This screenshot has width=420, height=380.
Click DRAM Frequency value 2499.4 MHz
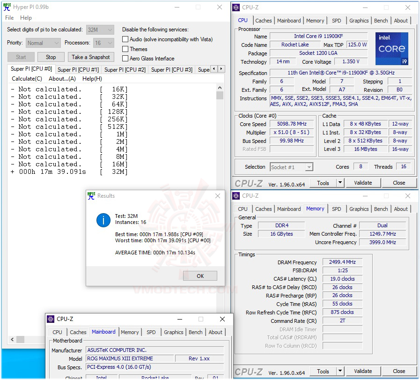tap(342, 262)
